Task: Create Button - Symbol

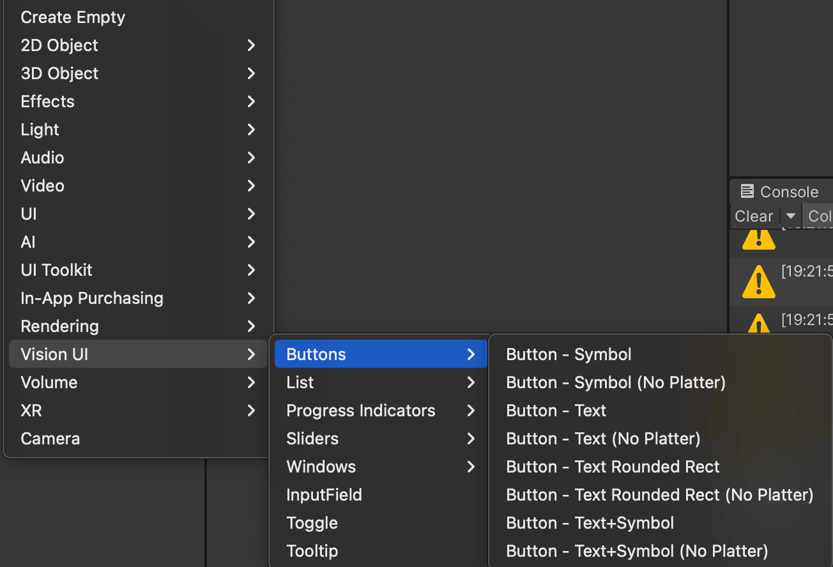Action: [x=662, y=354]
